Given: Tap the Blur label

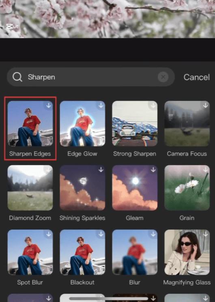Looking at the screenshot, I should tap(135, 282).
